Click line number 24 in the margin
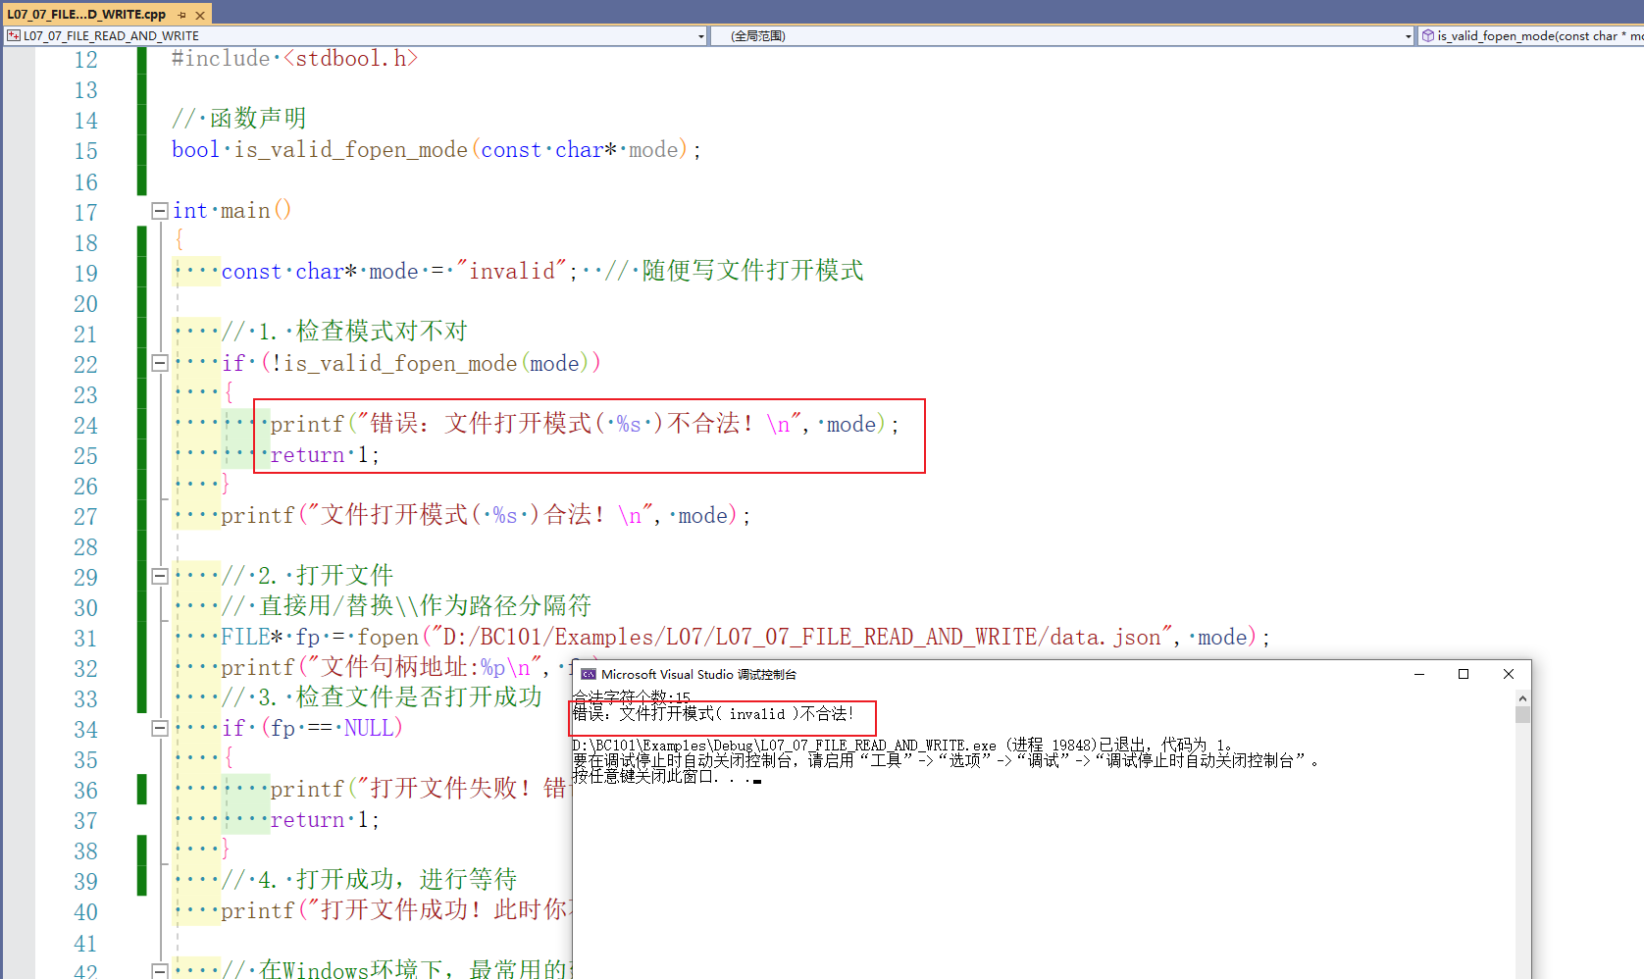The height and width of the screenshot is (979, 1644). 85,425
